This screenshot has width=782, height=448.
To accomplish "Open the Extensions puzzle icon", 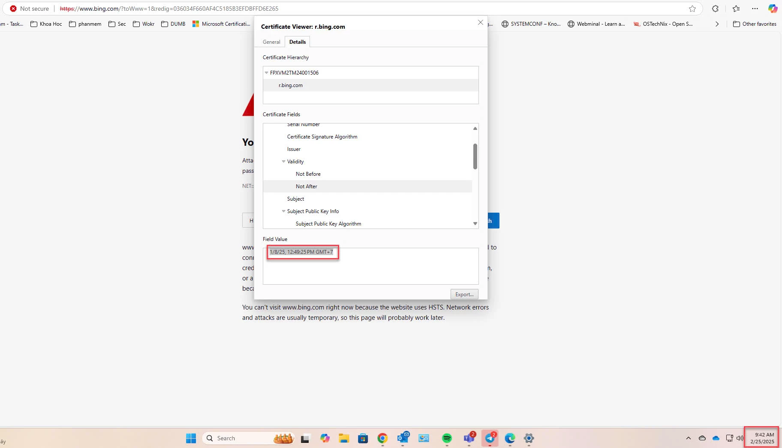I will pyautogui.click(x=715, y=9).
